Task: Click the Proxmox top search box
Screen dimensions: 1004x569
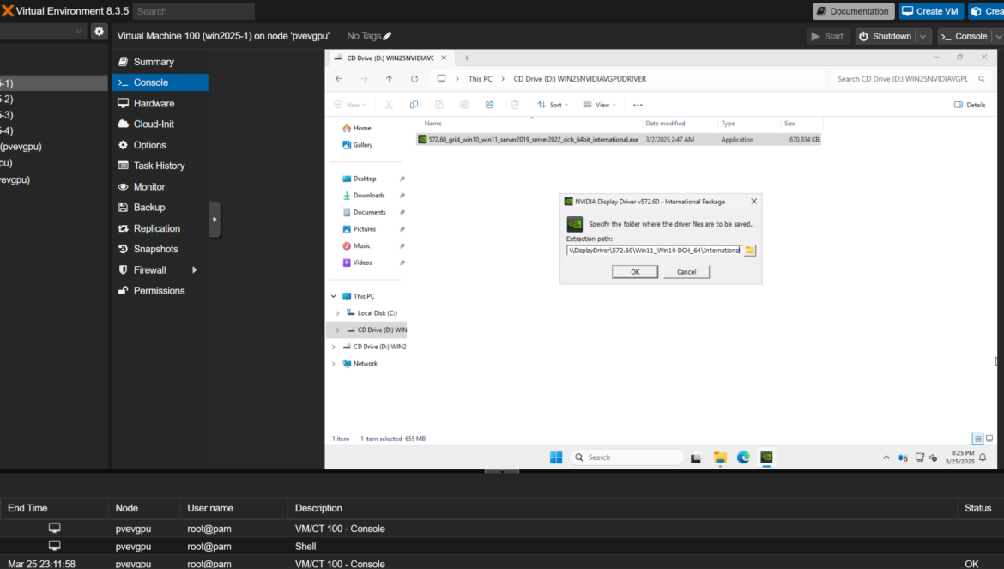Action: tap(193, 11)
